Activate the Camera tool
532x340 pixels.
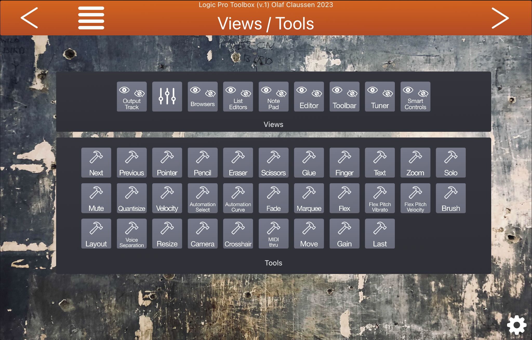(203, 234)
